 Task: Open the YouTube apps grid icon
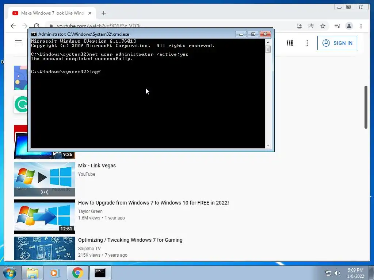click(290, 43)
